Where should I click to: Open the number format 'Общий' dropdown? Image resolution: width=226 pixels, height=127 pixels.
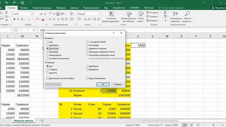[99, 14]
